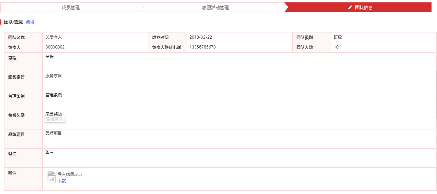
Task: Click the pencil icon on 团队信息 tab
Action: coord(350,7)
